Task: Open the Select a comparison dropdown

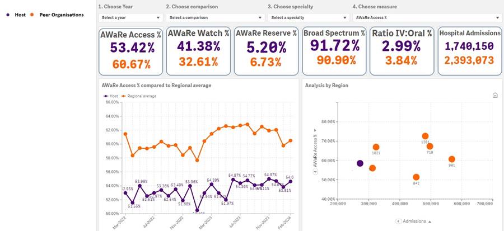Action: coord(216,18)
